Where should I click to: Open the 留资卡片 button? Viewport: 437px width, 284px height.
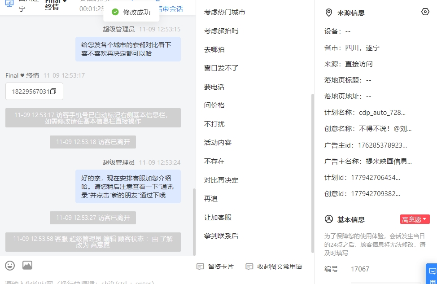point(215,267)
